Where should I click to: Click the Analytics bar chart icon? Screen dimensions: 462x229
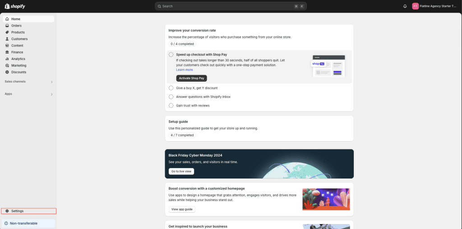(7, 59)
